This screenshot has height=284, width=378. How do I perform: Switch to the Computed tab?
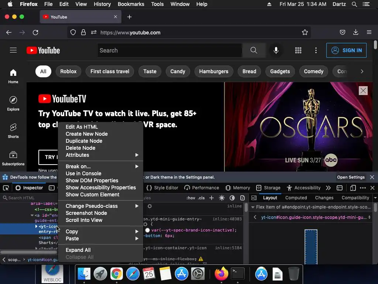tap(296, 198)
